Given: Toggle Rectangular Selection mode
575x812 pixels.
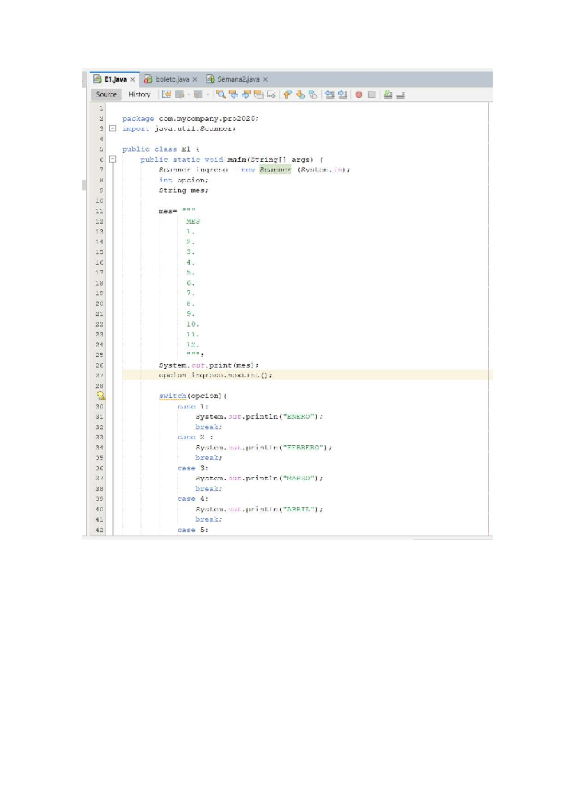Looking at the screenshot, I should 271,94.
